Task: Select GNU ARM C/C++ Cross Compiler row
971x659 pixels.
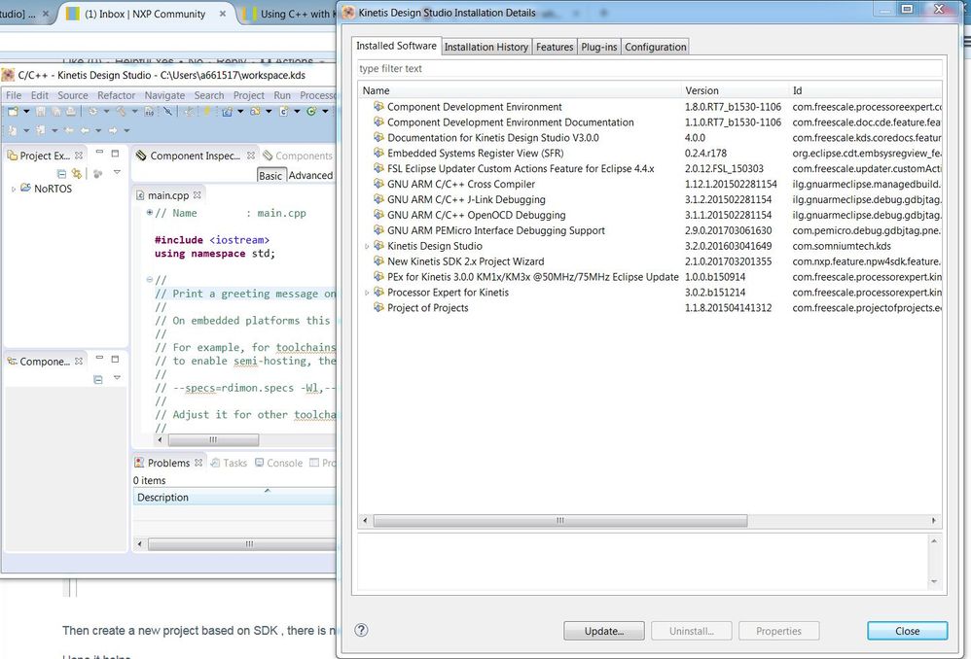Action: 650,185
